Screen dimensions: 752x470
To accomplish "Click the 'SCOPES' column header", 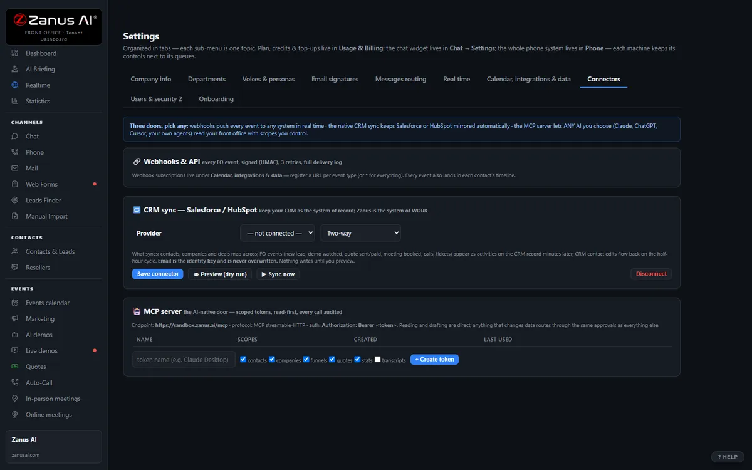I will pos(248,339).
